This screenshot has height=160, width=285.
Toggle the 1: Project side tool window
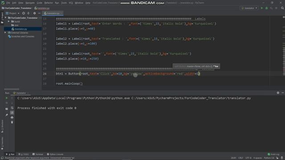pyautogui.click(x=2, y=18)
